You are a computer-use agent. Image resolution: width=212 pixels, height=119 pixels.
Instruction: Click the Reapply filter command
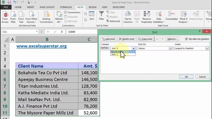tap(112, 17)
